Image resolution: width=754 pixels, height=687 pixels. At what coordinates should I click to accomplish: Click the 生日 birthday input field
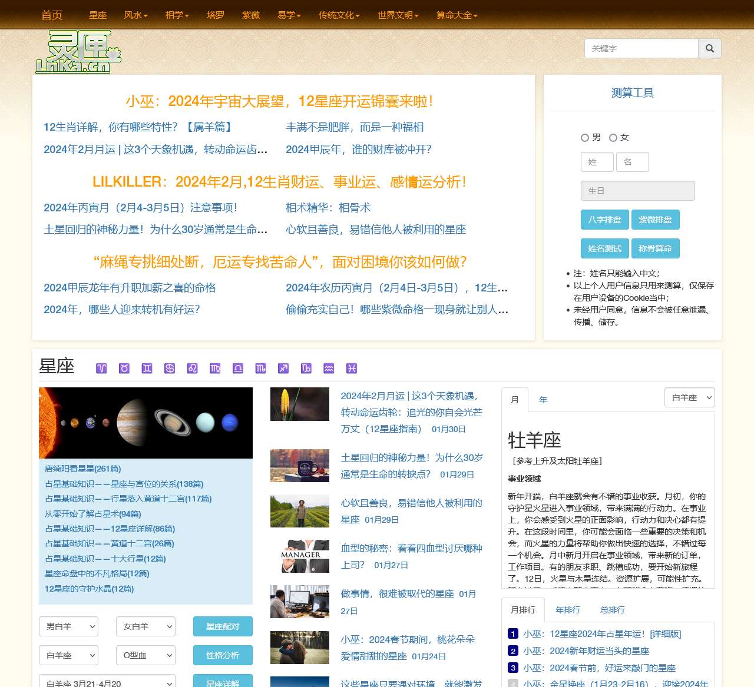pos(638,191)
